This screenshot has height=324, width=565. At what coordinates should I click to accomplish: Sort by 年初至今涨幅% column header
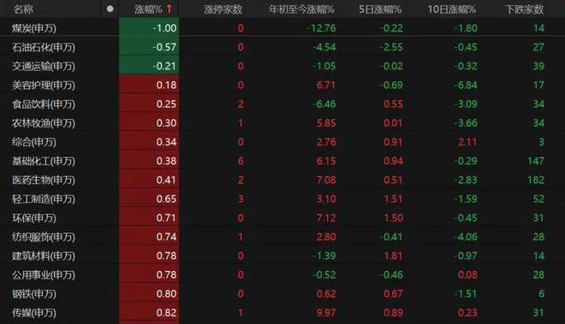(x=301, y=9)
